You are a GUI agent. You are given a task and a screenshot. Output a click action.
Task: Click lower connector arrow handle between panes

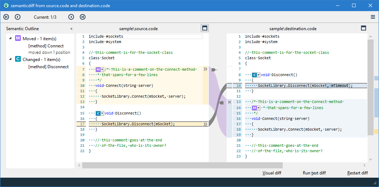click(x=221, y=103)
